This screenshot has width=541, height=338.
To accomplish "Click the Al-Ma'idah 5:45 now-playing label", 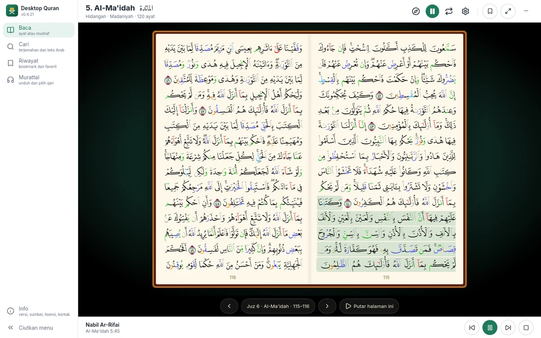I will coord(103,331).
